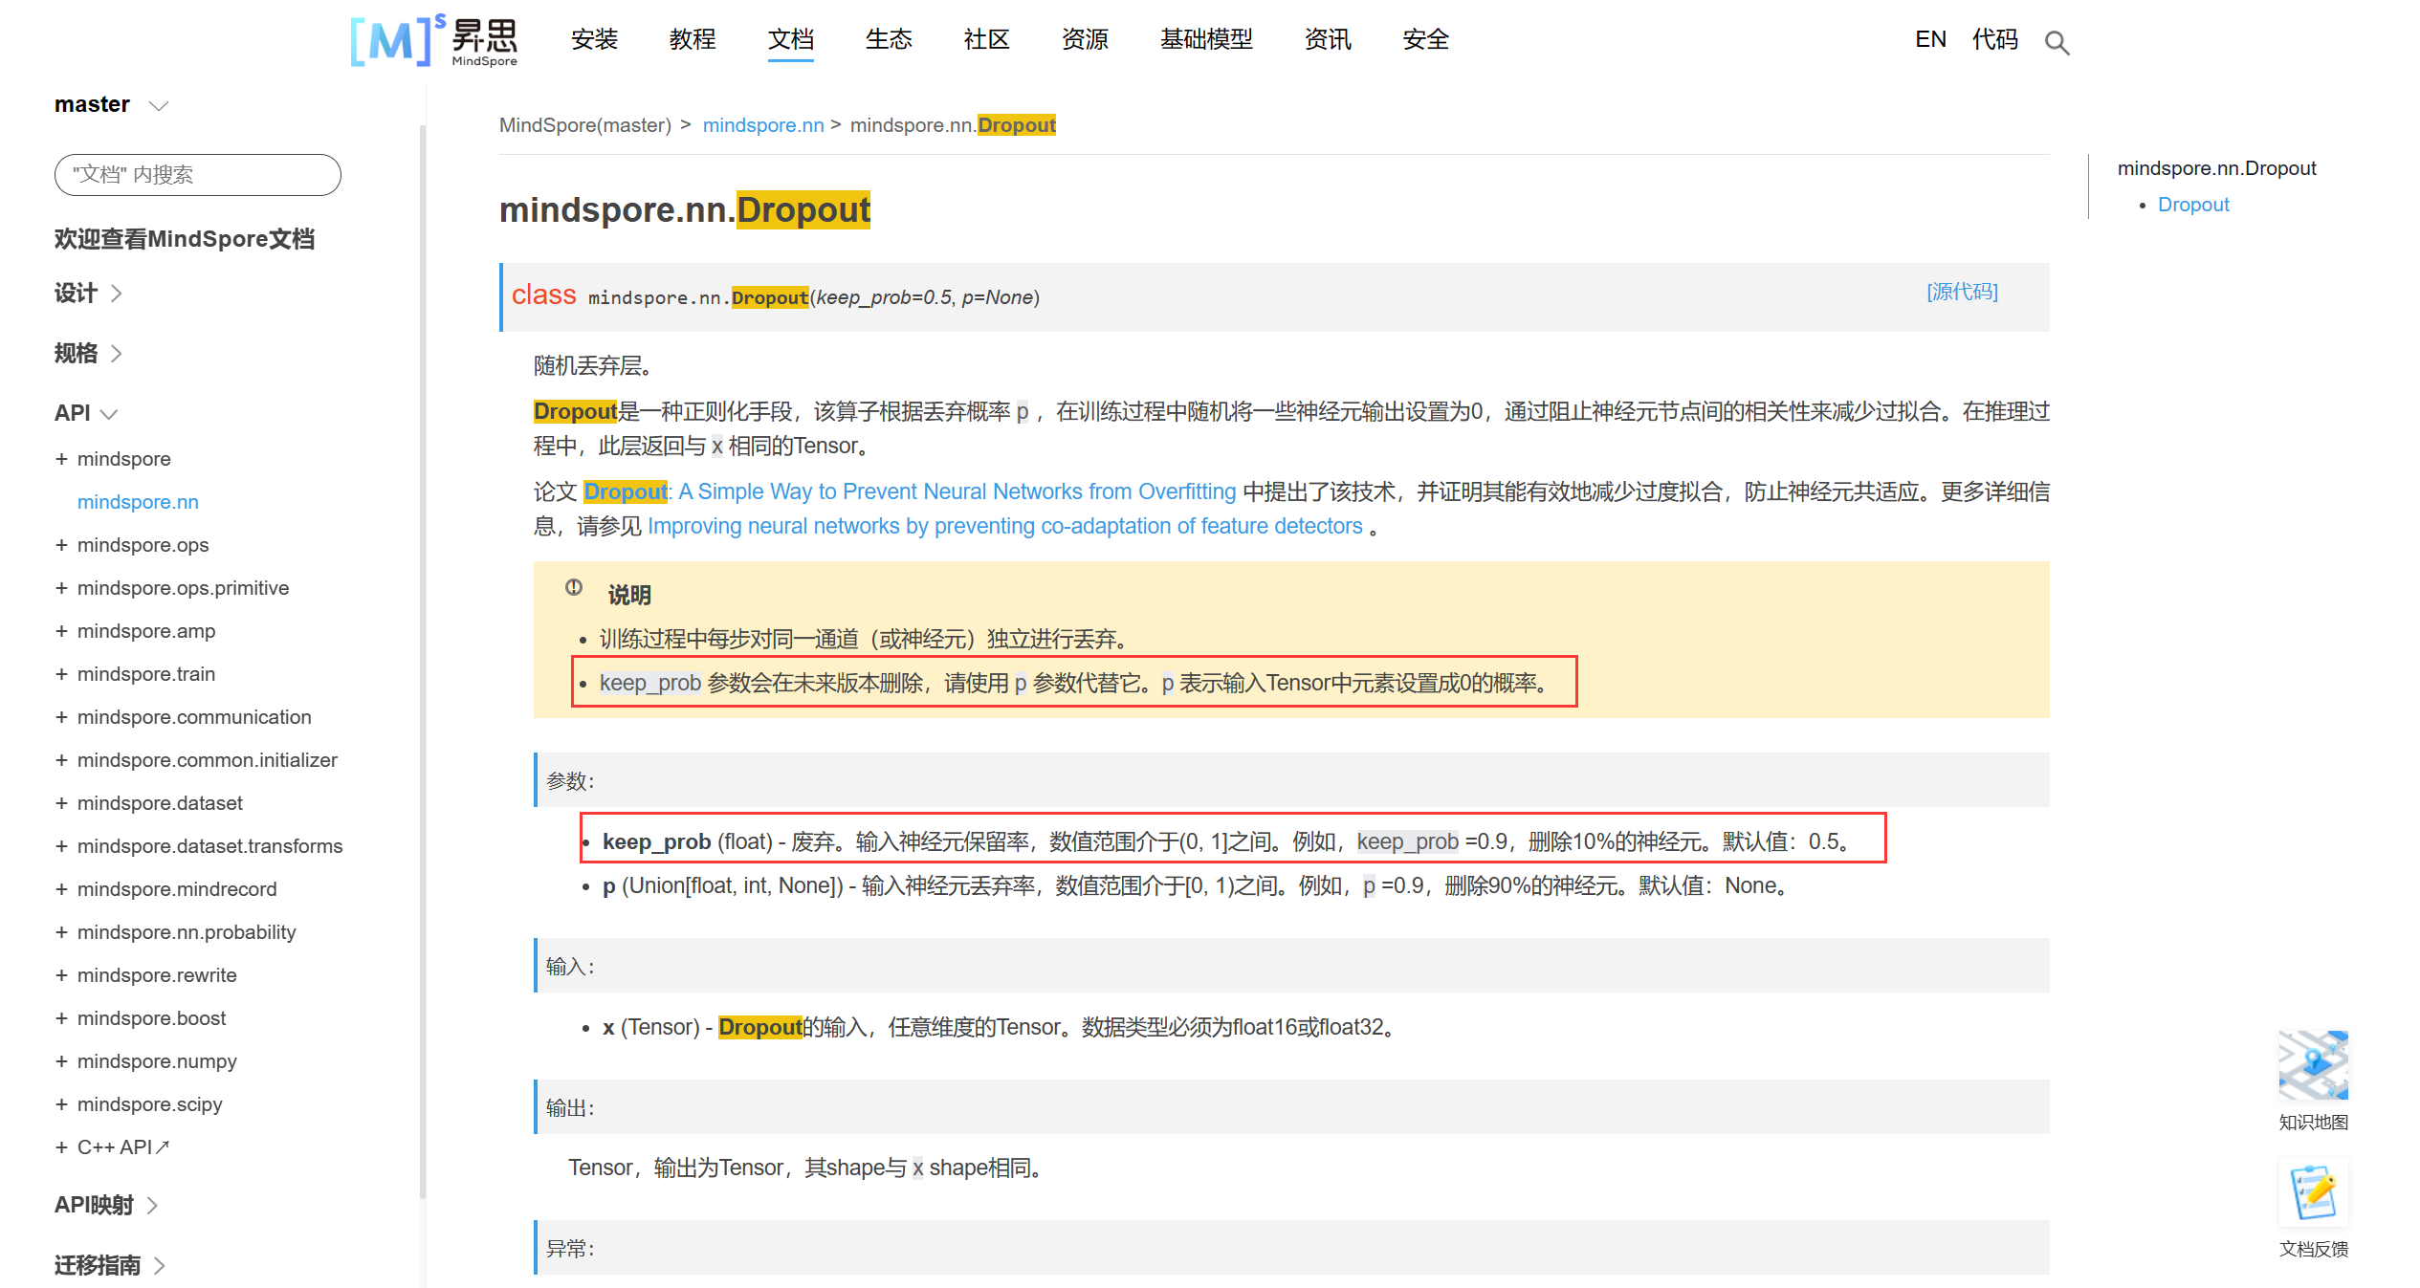Image resolution: width=2420 pixels, height=1288 pixels.
Task: Open the master branch version dropdown
Action: coord(112,104)
